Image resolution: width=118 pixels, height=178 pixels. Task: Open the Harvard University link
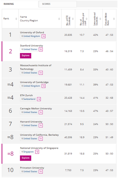31,122
